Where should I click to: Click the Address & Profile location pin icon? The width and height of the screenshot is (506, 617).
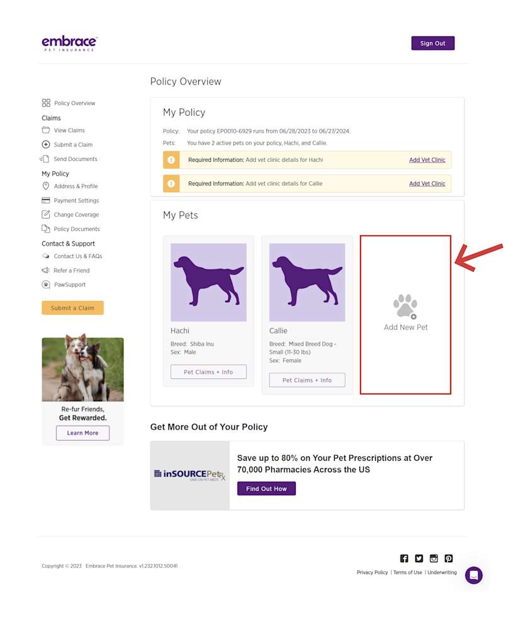(x=47, y=186)
